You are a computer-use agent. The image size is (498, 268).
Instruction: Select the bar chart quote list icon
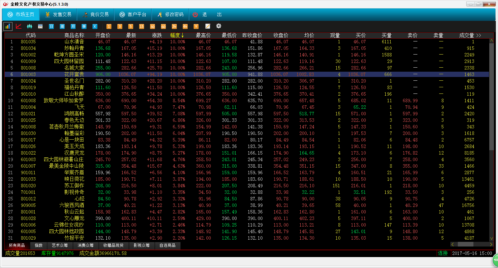tap(8, 26)
